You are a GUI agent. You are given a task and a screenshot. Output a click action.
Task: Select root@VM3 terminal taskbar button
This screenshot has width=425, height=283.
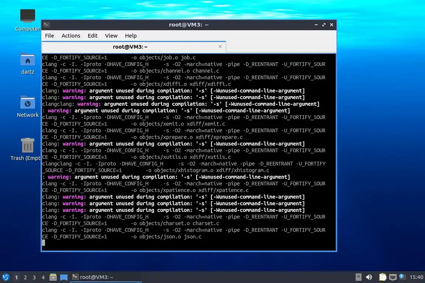pyautogui.click(x=106, y=277)
